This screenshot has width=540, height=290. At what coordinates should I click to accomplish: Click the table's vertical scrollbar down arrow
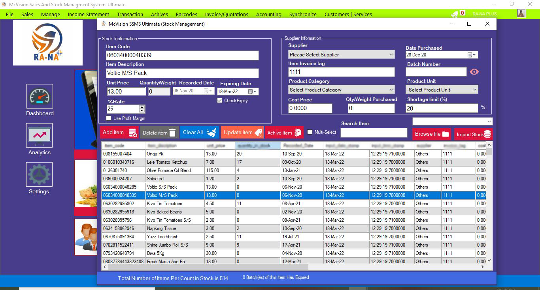[489, 260]
